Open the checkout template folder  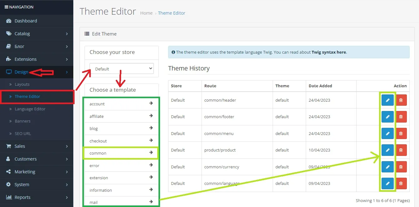pos(121,141)
